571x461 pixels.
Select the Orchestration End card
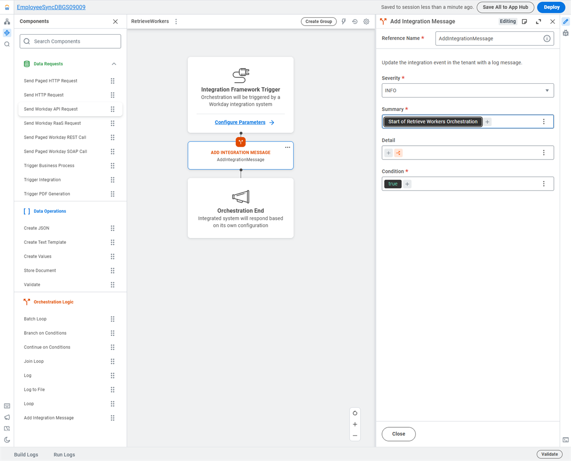241,208
